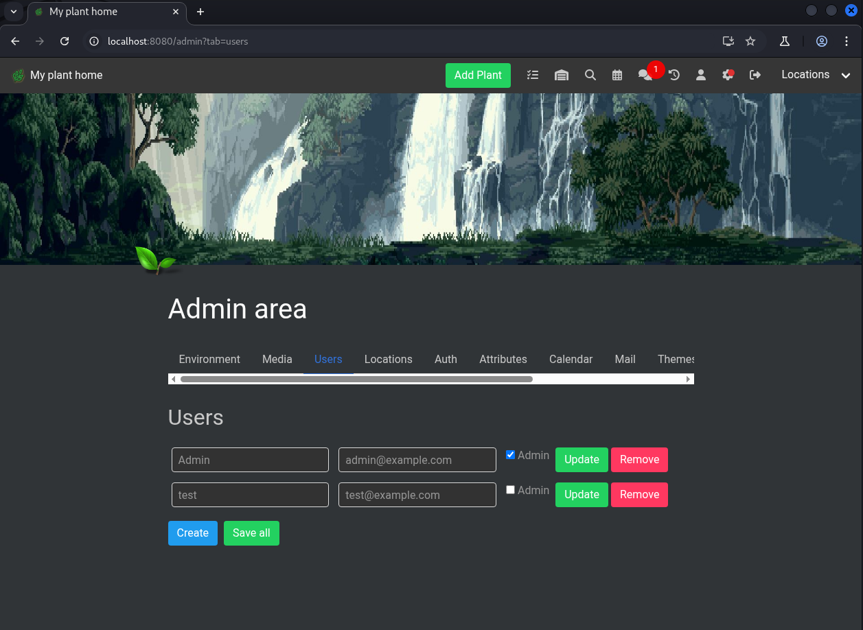Click the logout icon
This screenshot has height=630, width=863.
[x=755, y=75]
